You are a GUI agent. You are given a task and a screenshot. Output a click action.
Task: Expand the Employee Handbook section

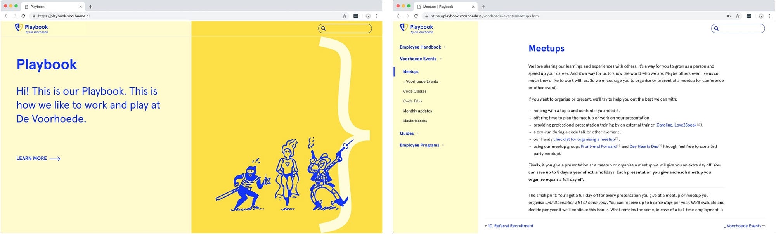point(423,47)
